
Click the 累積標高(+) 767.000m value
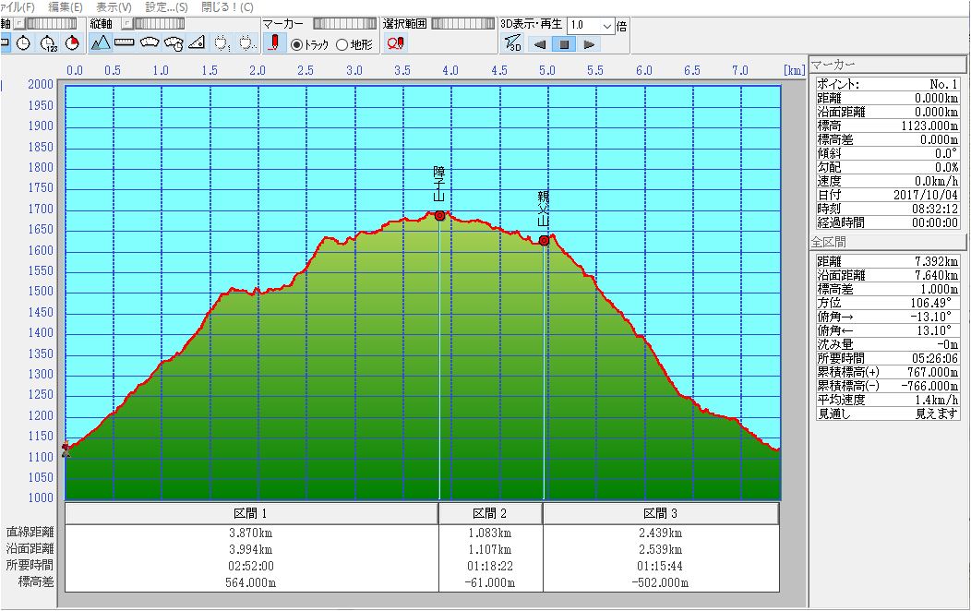coord(932,372)
